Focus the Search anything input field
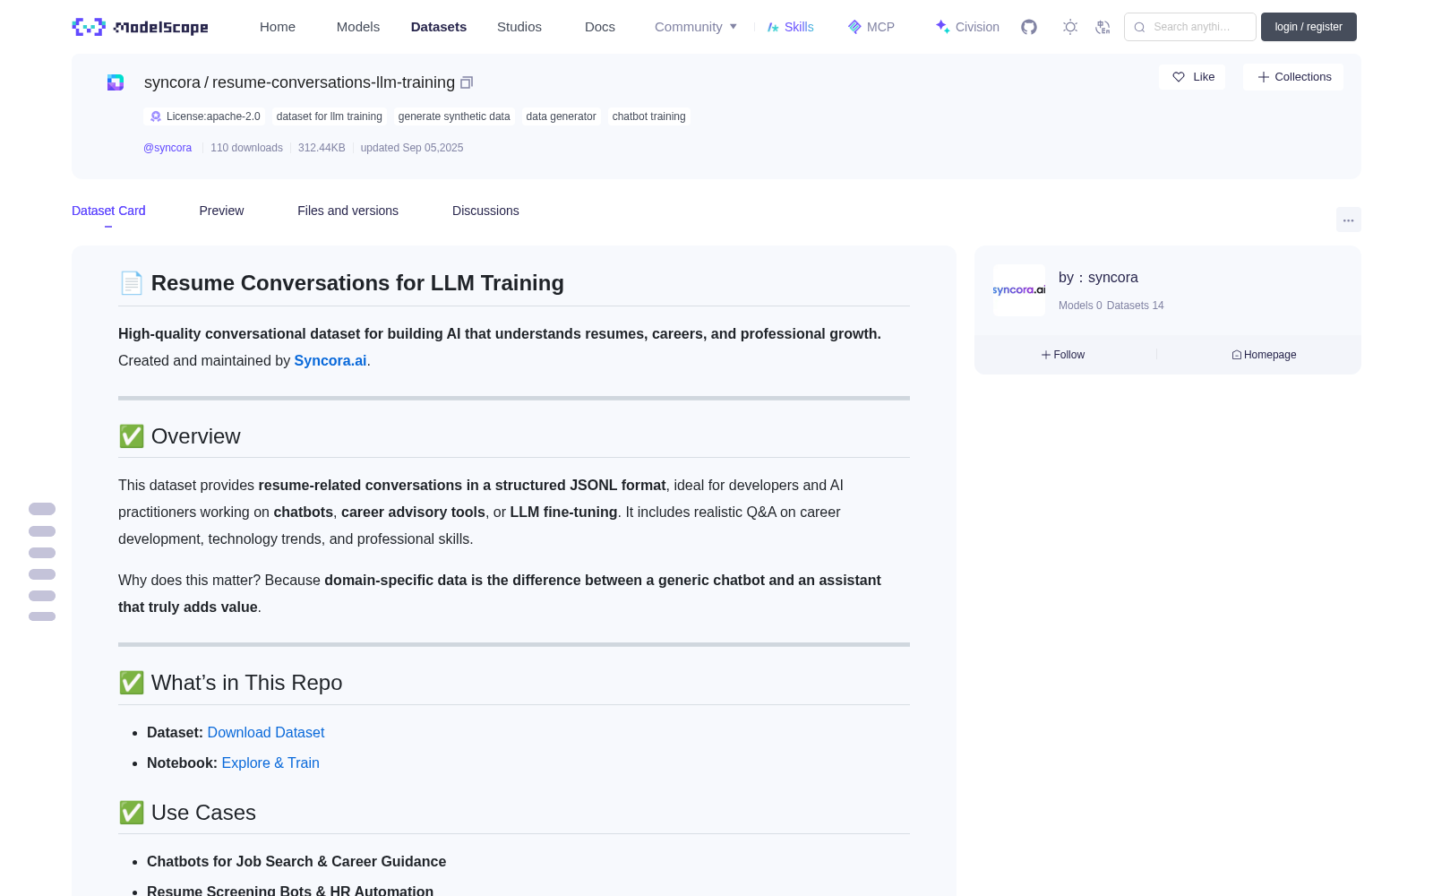The width and height of the screenshot is (1433, 896). [1190, 27]
